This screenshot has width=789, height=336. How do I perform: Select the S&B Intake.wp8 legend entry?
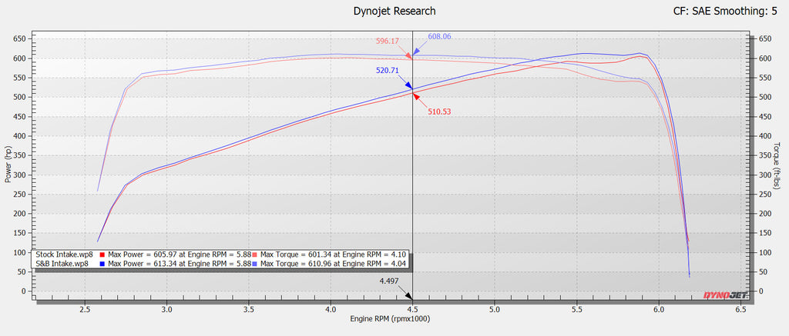click(x=62, y=263)
